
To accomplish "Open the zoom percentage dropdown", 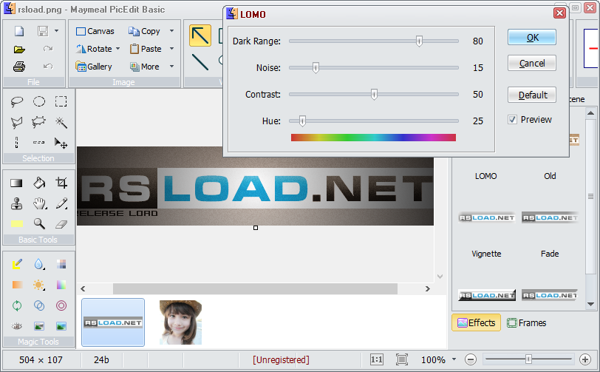I will click(454, 359).
